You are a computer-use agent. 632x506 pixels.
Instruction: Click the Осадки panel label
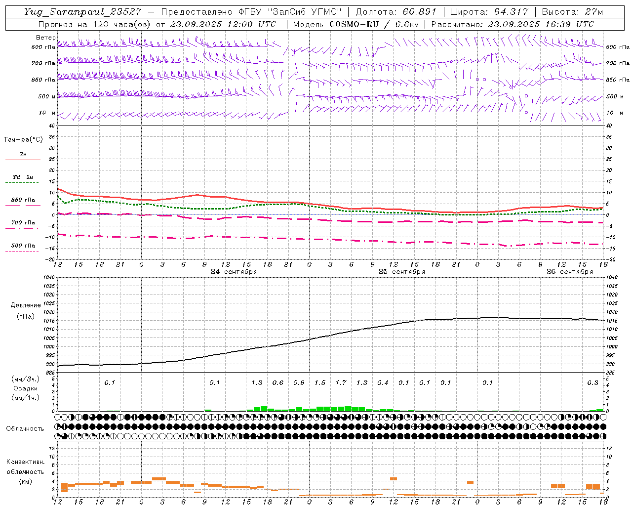[26, 388]
